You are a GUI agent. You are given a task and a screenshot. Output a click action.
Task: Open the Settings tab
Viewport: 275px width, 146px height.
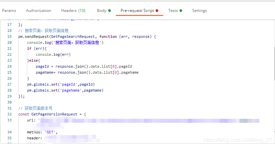(x=199, y=11)
